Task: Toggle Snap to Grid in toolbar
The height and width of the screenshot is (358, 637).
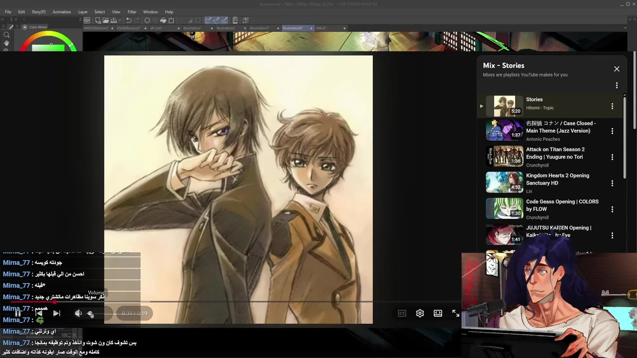Action: point(224,20)
